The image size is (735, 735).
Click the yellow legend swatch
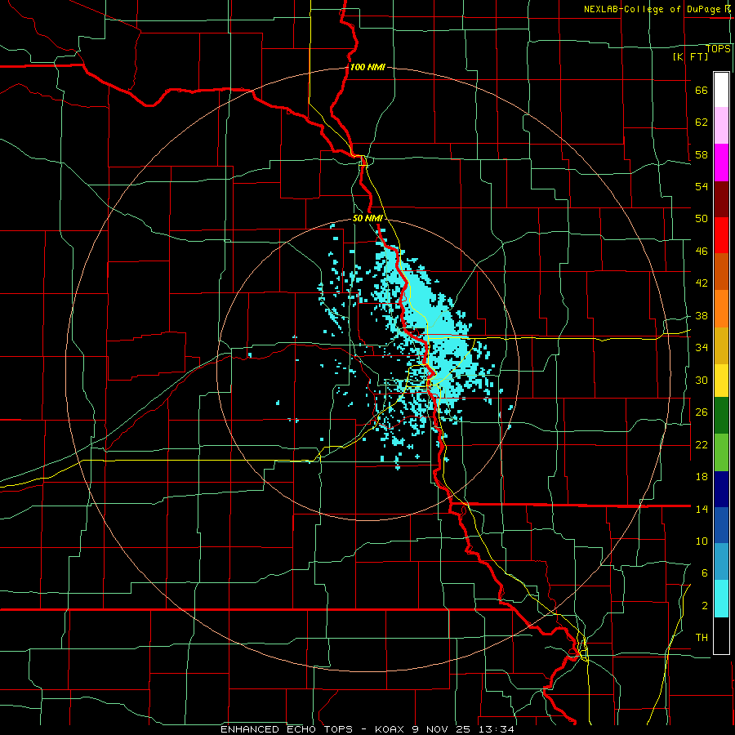pyautogui.click(x=721, y=380)
